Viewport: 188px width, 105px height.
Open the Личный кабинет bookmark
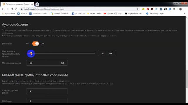[60, 13]
